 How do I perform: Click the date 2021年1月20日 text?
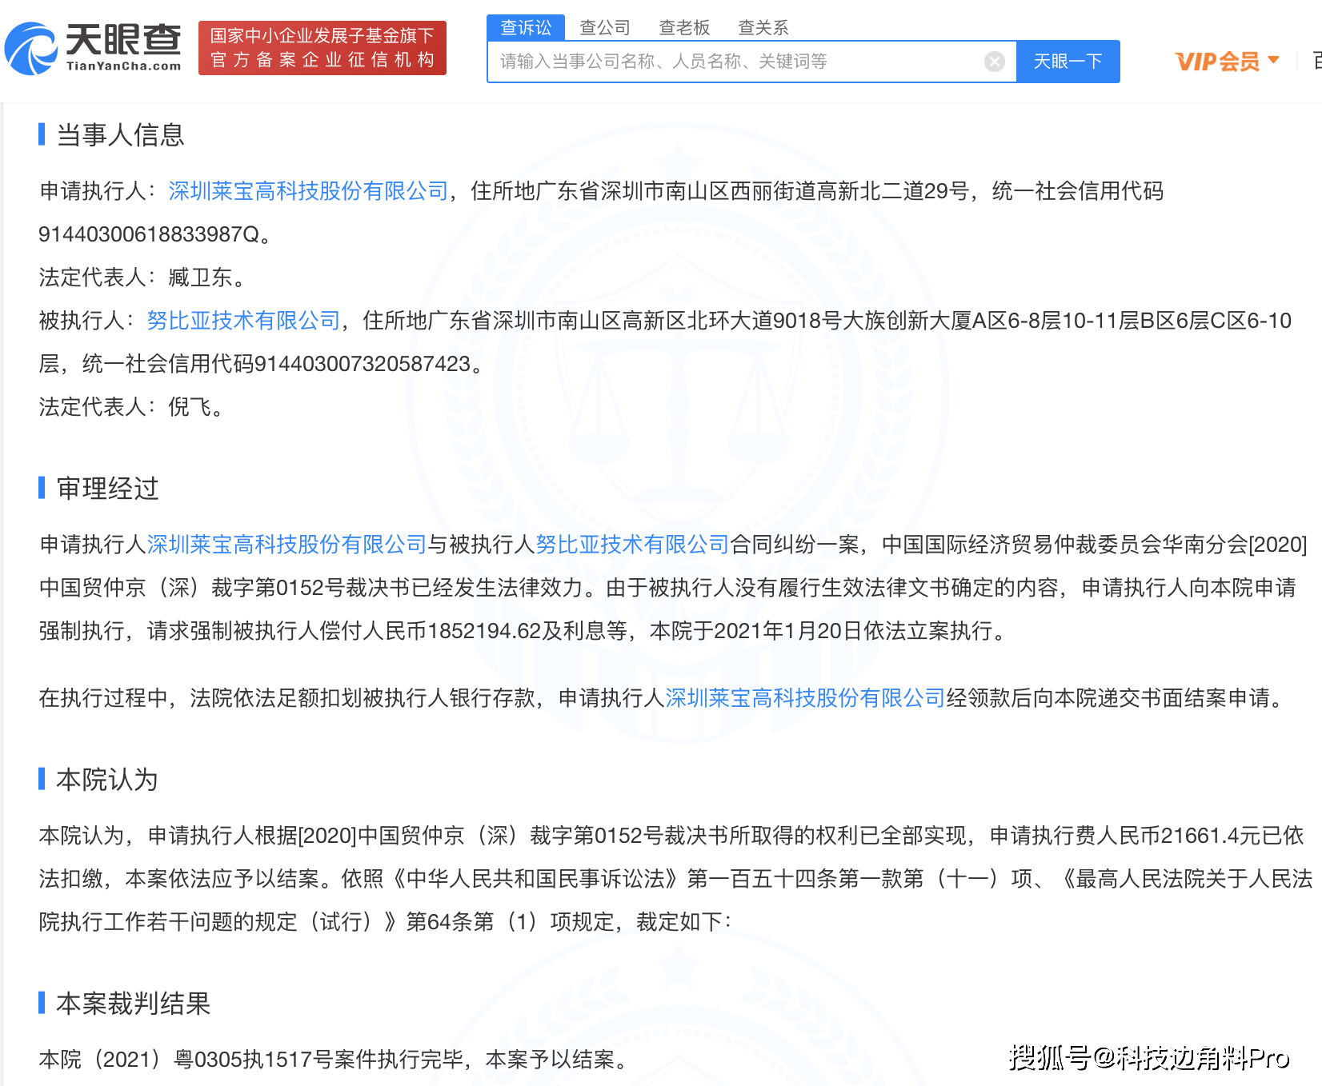788,631
